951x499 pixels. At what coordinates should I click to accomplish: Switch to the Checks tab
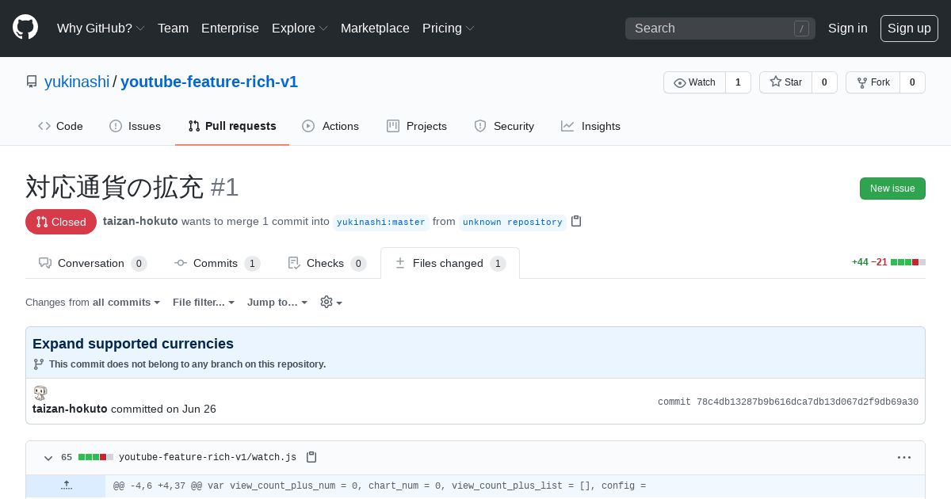click(x=327, y=263)
